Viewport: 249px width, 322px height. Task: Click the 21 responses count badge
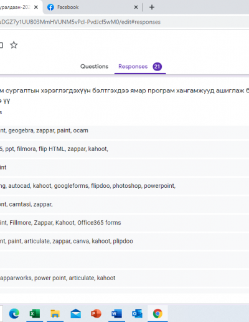click(157, 67)
